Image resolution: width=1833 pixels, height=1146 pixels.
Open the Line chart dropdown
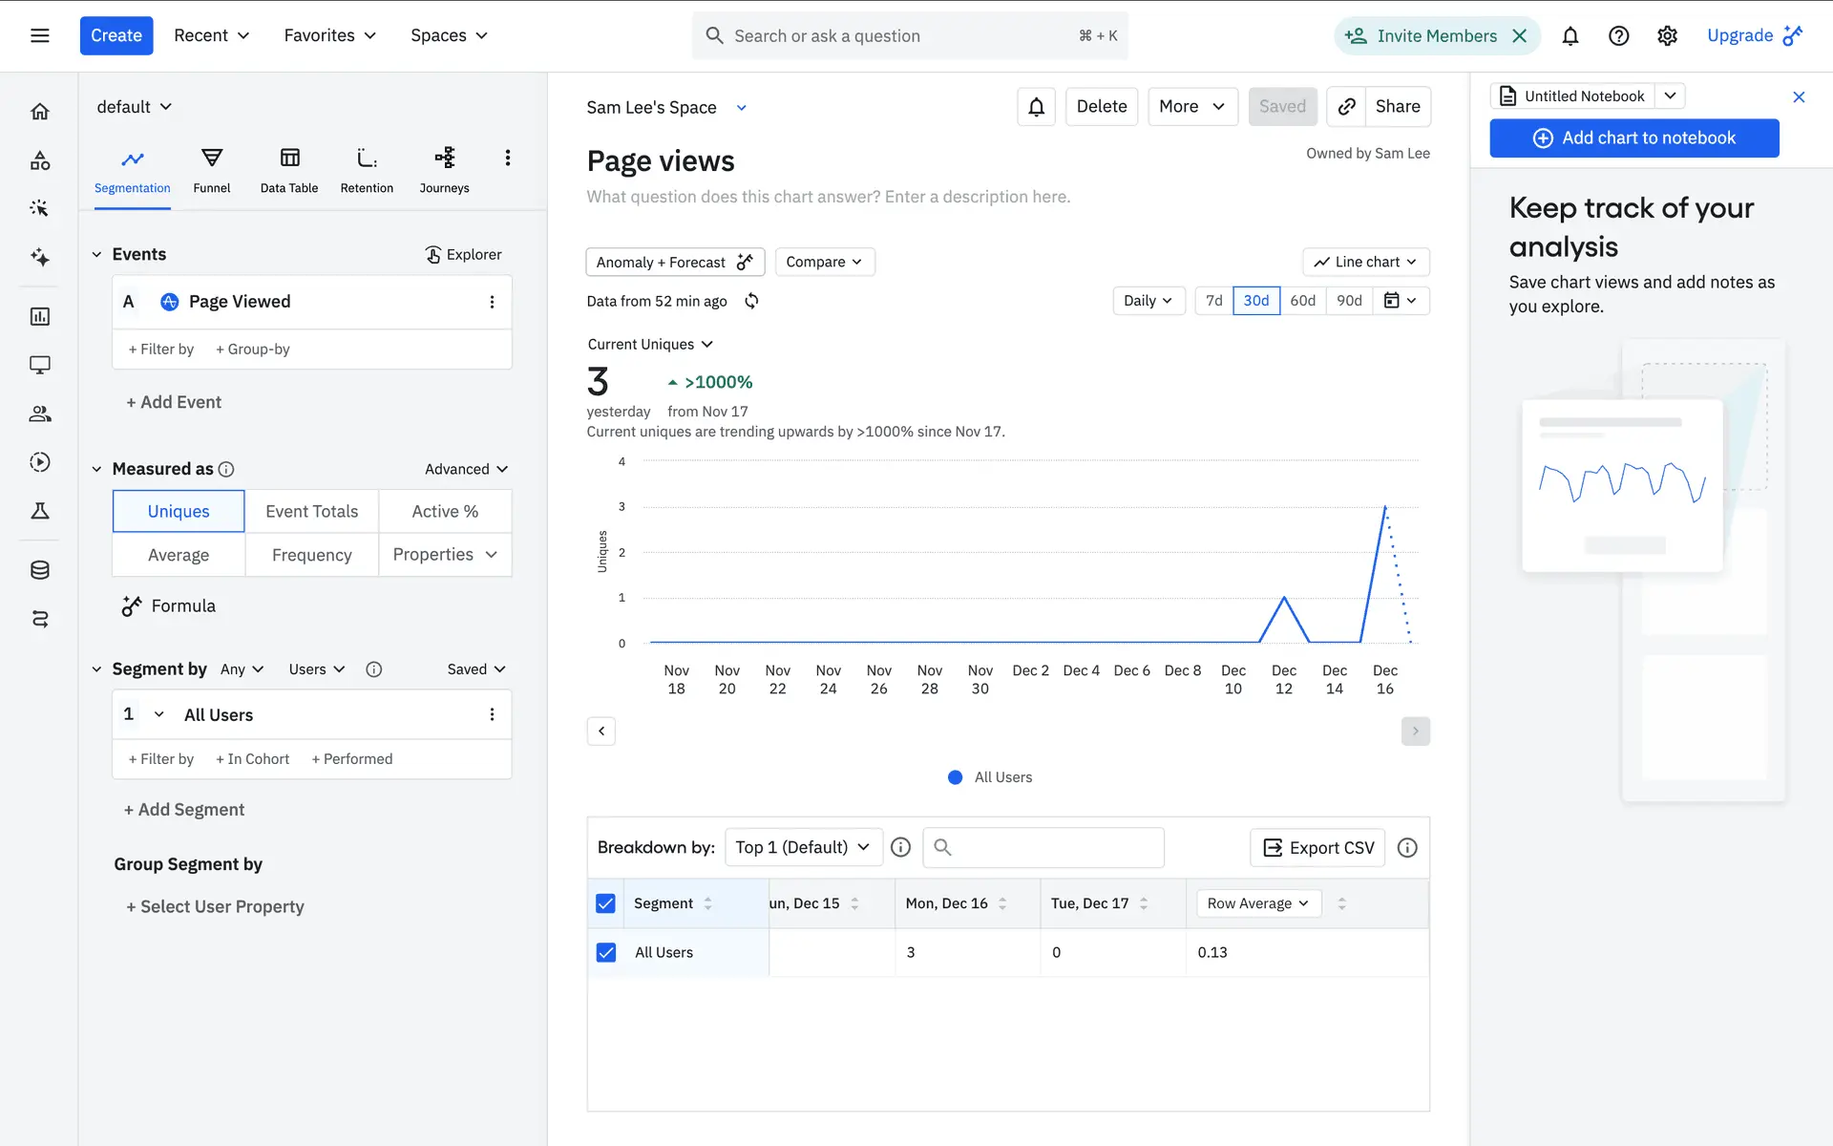pyautogui.click(x=1365, y=262)
